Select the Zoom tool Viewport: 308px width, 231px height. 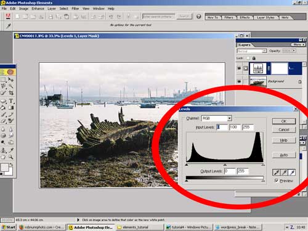point(10,157)
